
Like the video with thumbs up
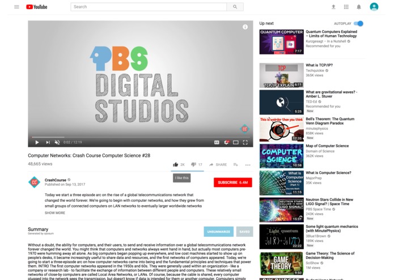pos(176,164)
